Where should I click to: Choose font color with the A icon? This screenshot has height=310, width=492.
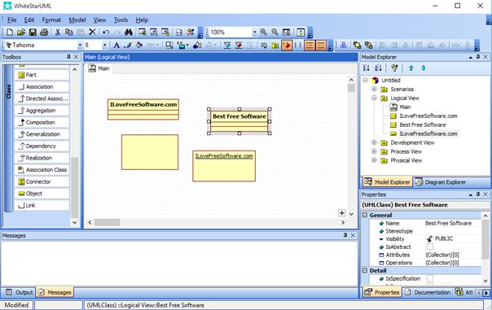pos(116,45)
